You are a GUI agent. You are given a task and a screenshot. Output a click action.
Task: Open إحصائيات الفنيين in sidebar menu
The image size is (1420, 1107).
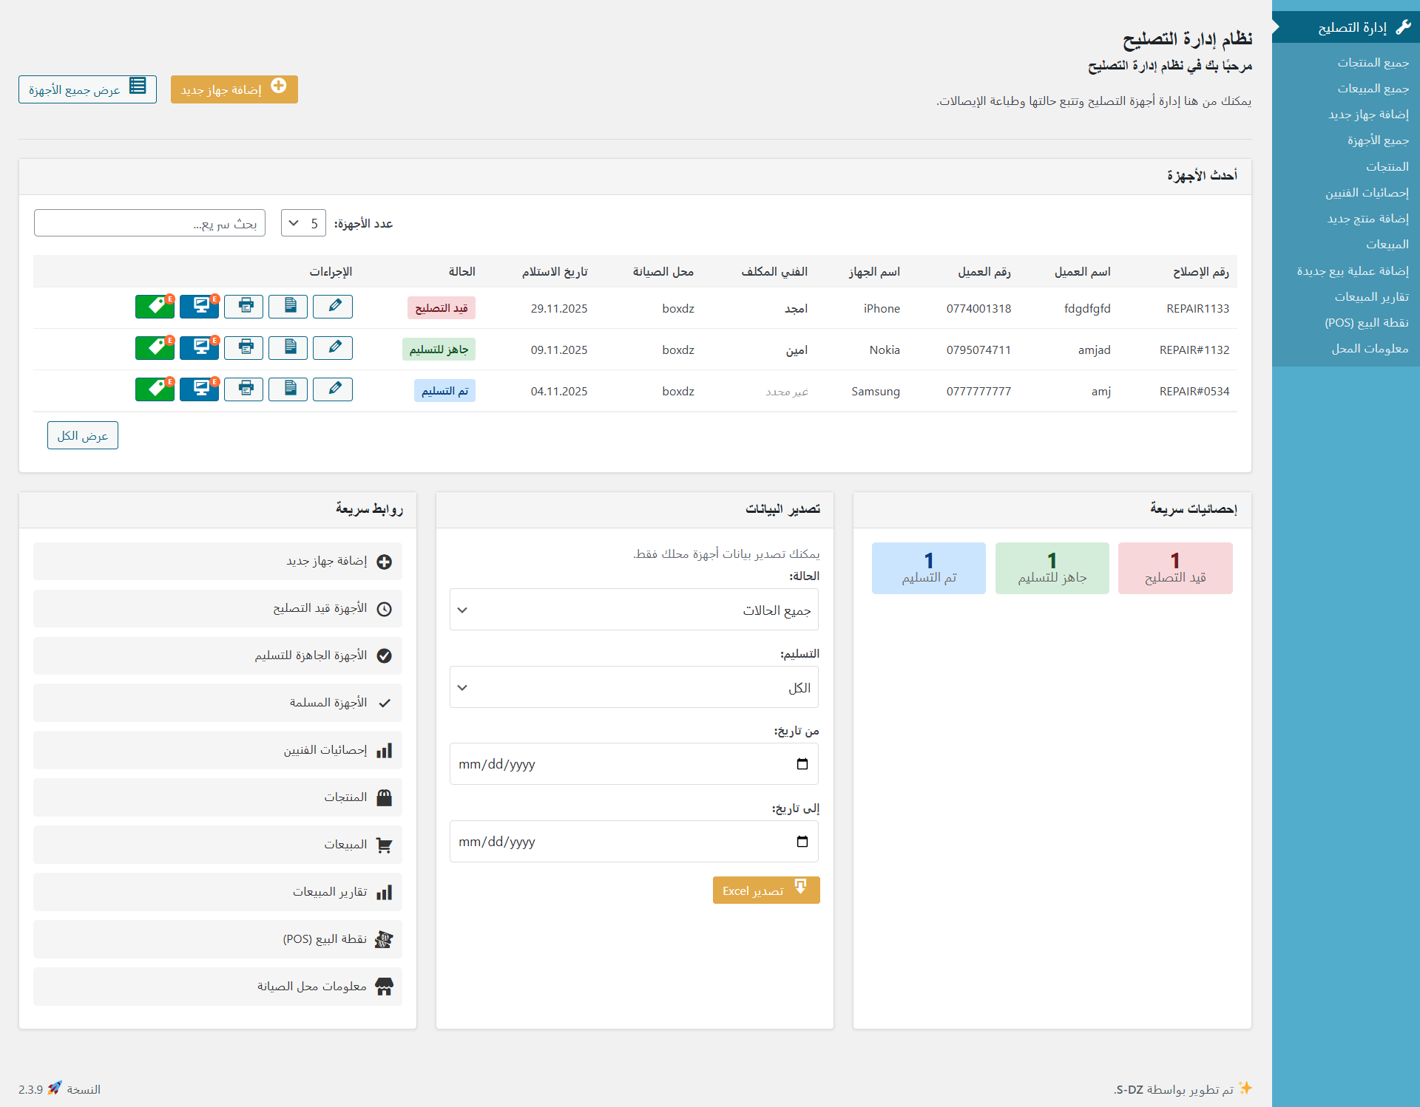coord(1366,193)
